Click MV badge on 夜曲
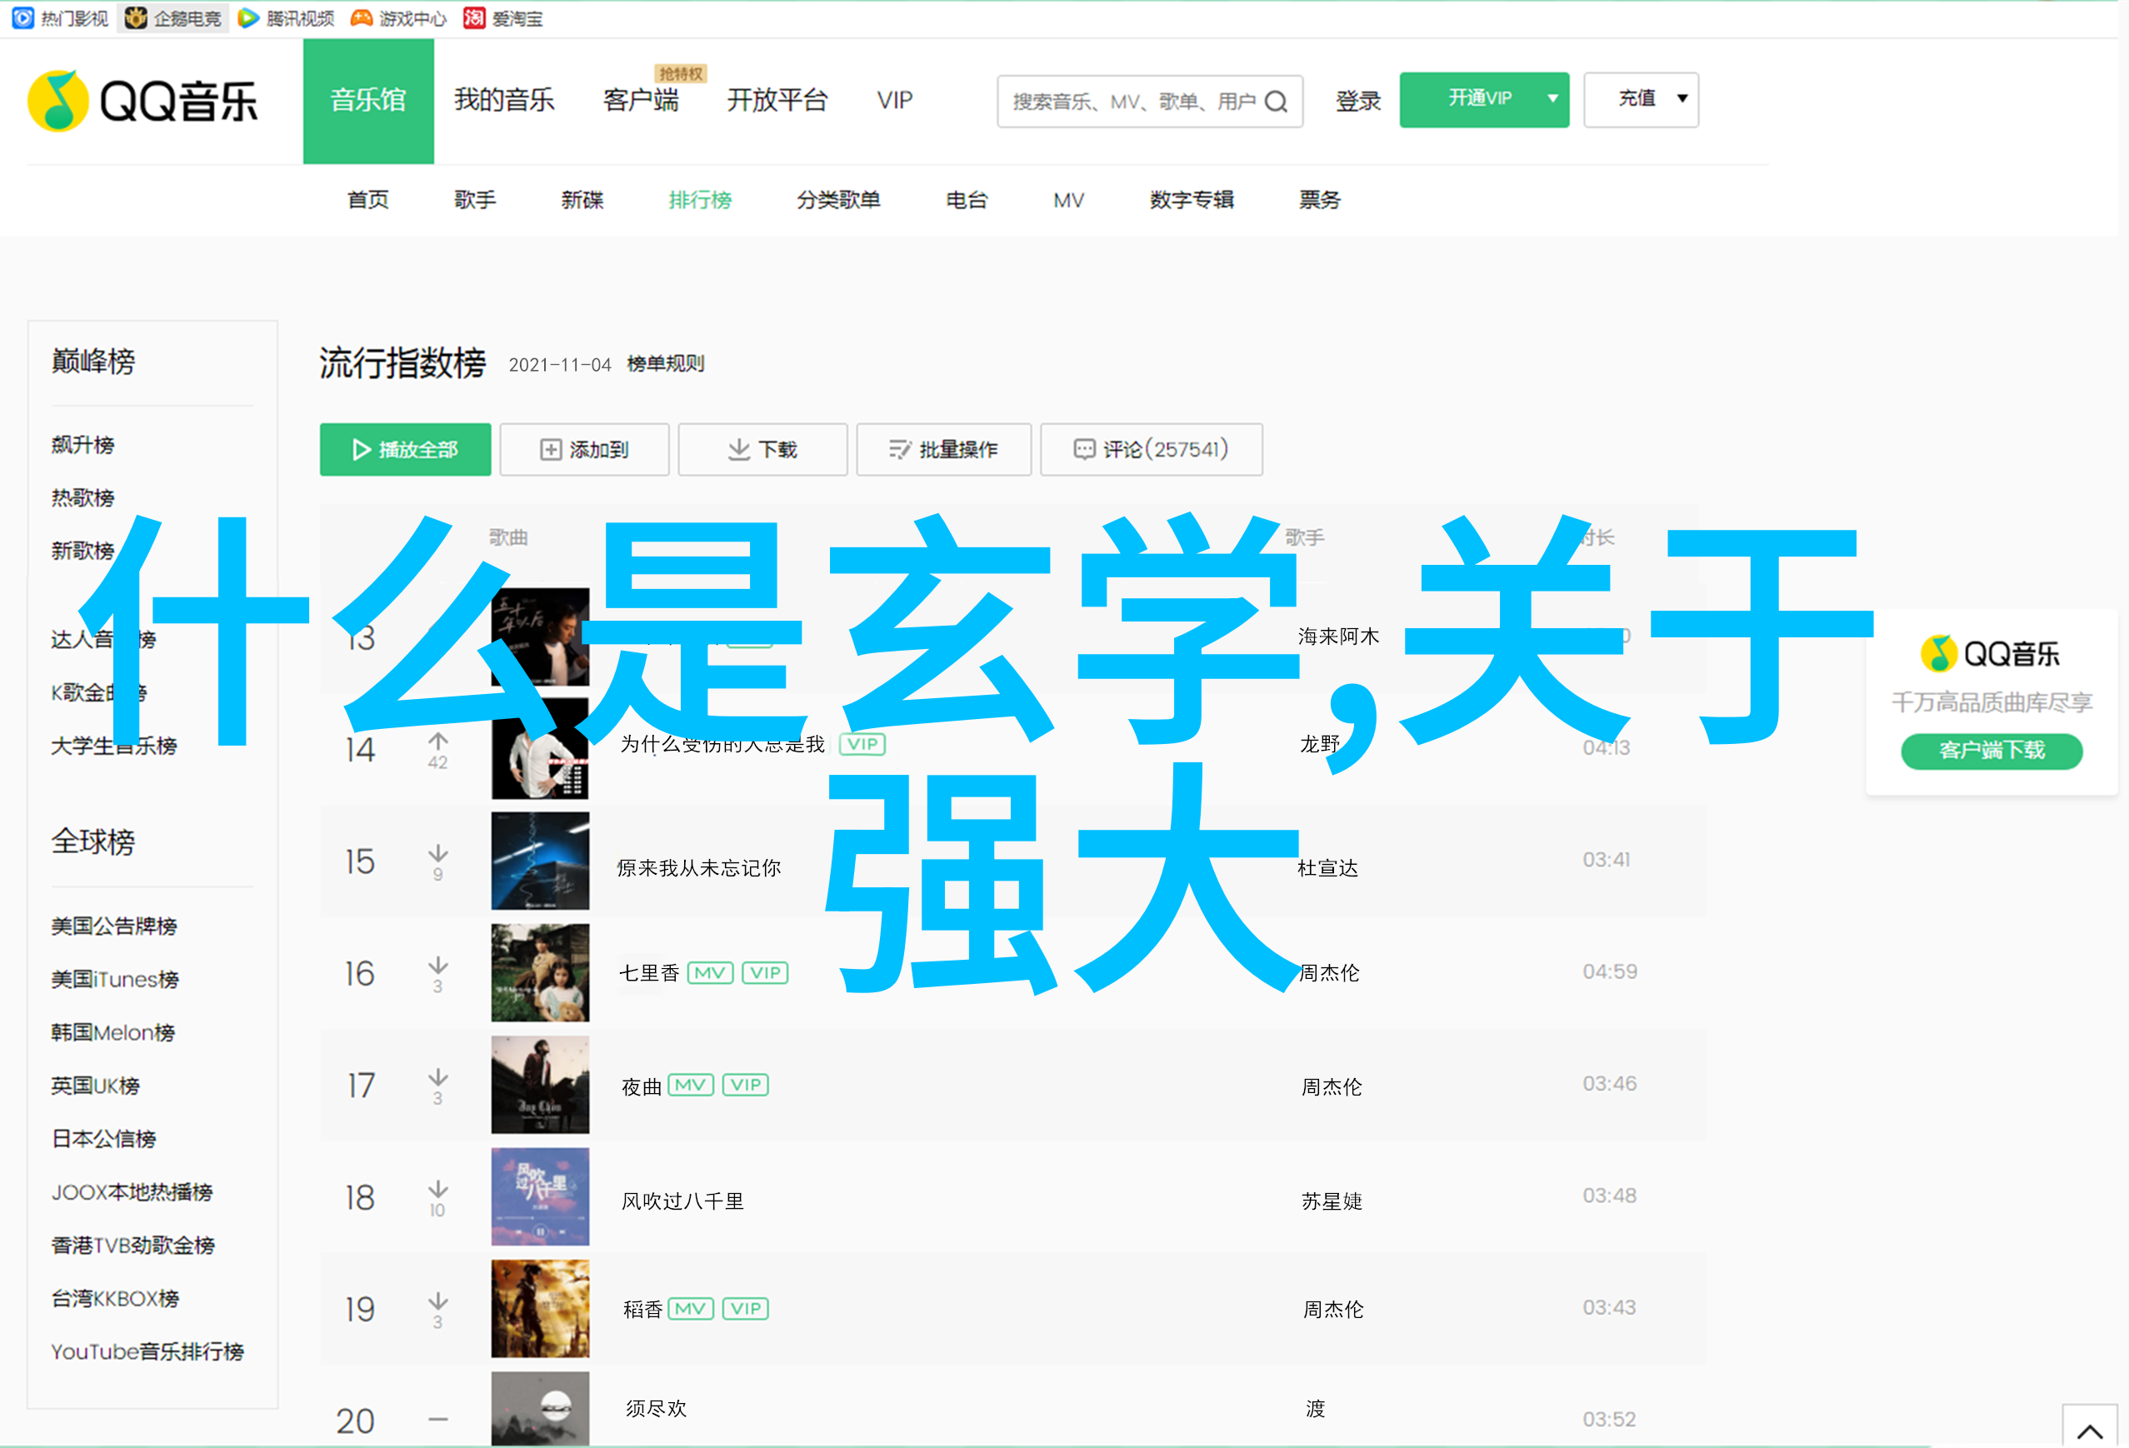Screen dimensions: 2129x1448 691,1086
